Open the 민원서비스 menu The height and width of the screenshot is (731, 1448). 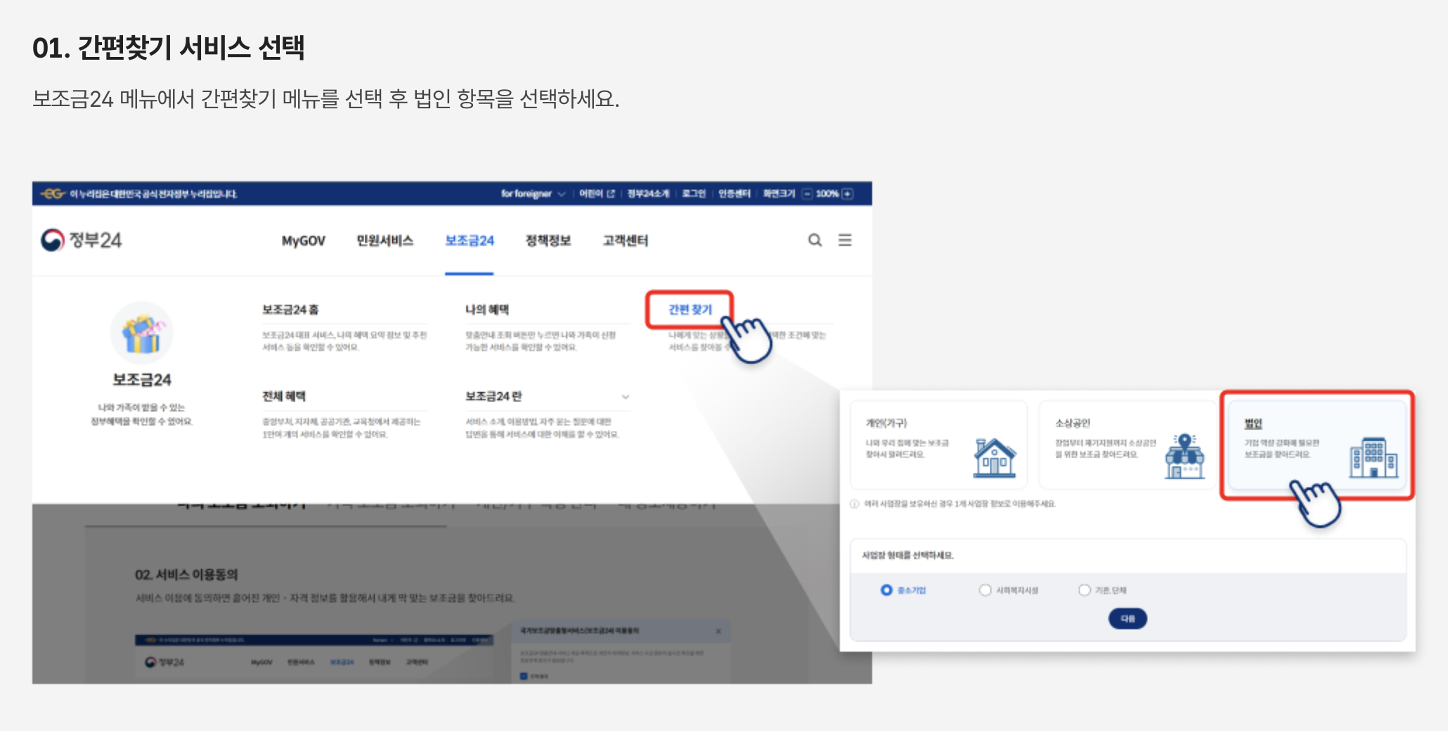click(x=384, y=241)
